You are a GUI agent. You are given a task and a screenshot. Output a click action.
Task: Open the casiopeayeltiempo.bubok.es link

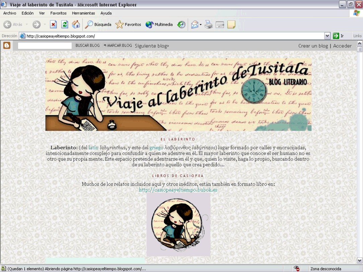(x=178, y=190)
